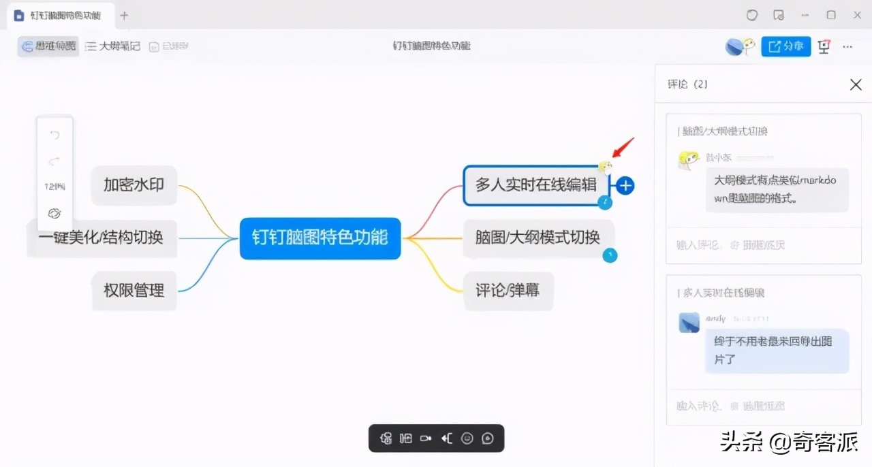Open a new tab with the plus button
The height and width of the screenshot is (467, 872).
124,15
